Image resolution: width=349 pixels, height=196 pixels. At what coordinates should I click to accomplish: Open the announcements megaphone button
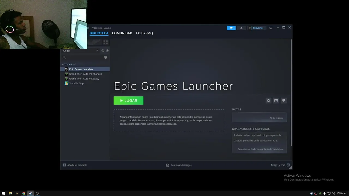(x=231, y=28)
